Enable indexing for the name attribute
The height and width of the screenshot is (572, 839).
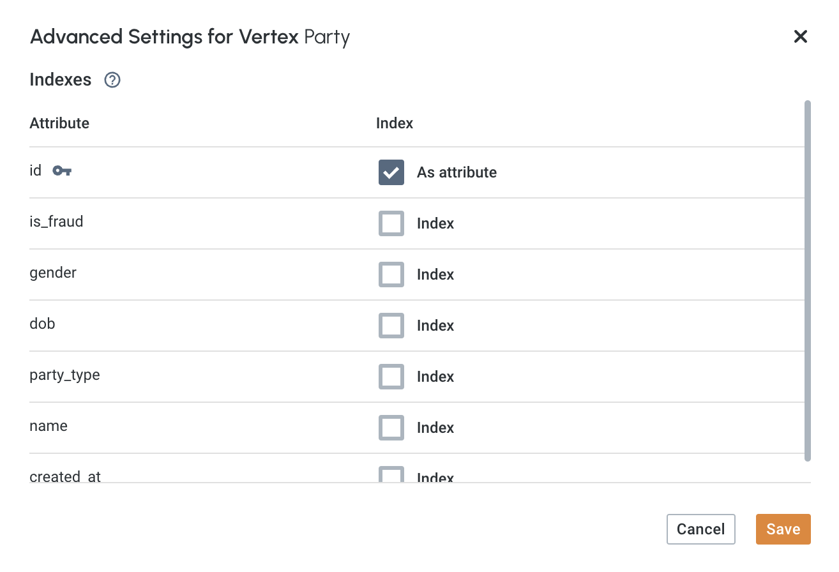click(391, 427)
